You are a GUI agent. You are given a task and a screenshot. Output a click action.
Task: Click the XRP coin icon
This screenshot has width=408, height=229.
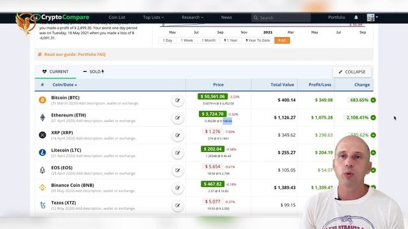tap(43, 135)
